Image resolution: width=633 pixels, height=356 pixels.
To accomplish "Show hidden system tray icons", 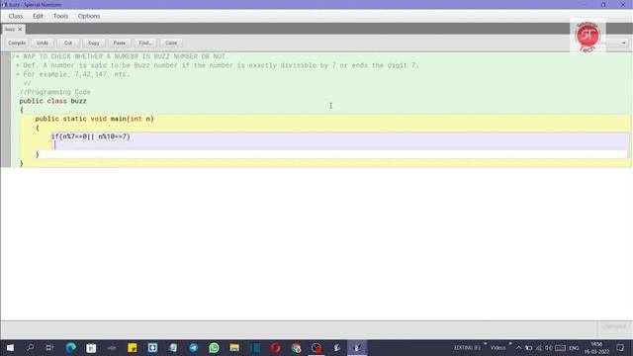I will pyautogui.click(x=518, y=347).
